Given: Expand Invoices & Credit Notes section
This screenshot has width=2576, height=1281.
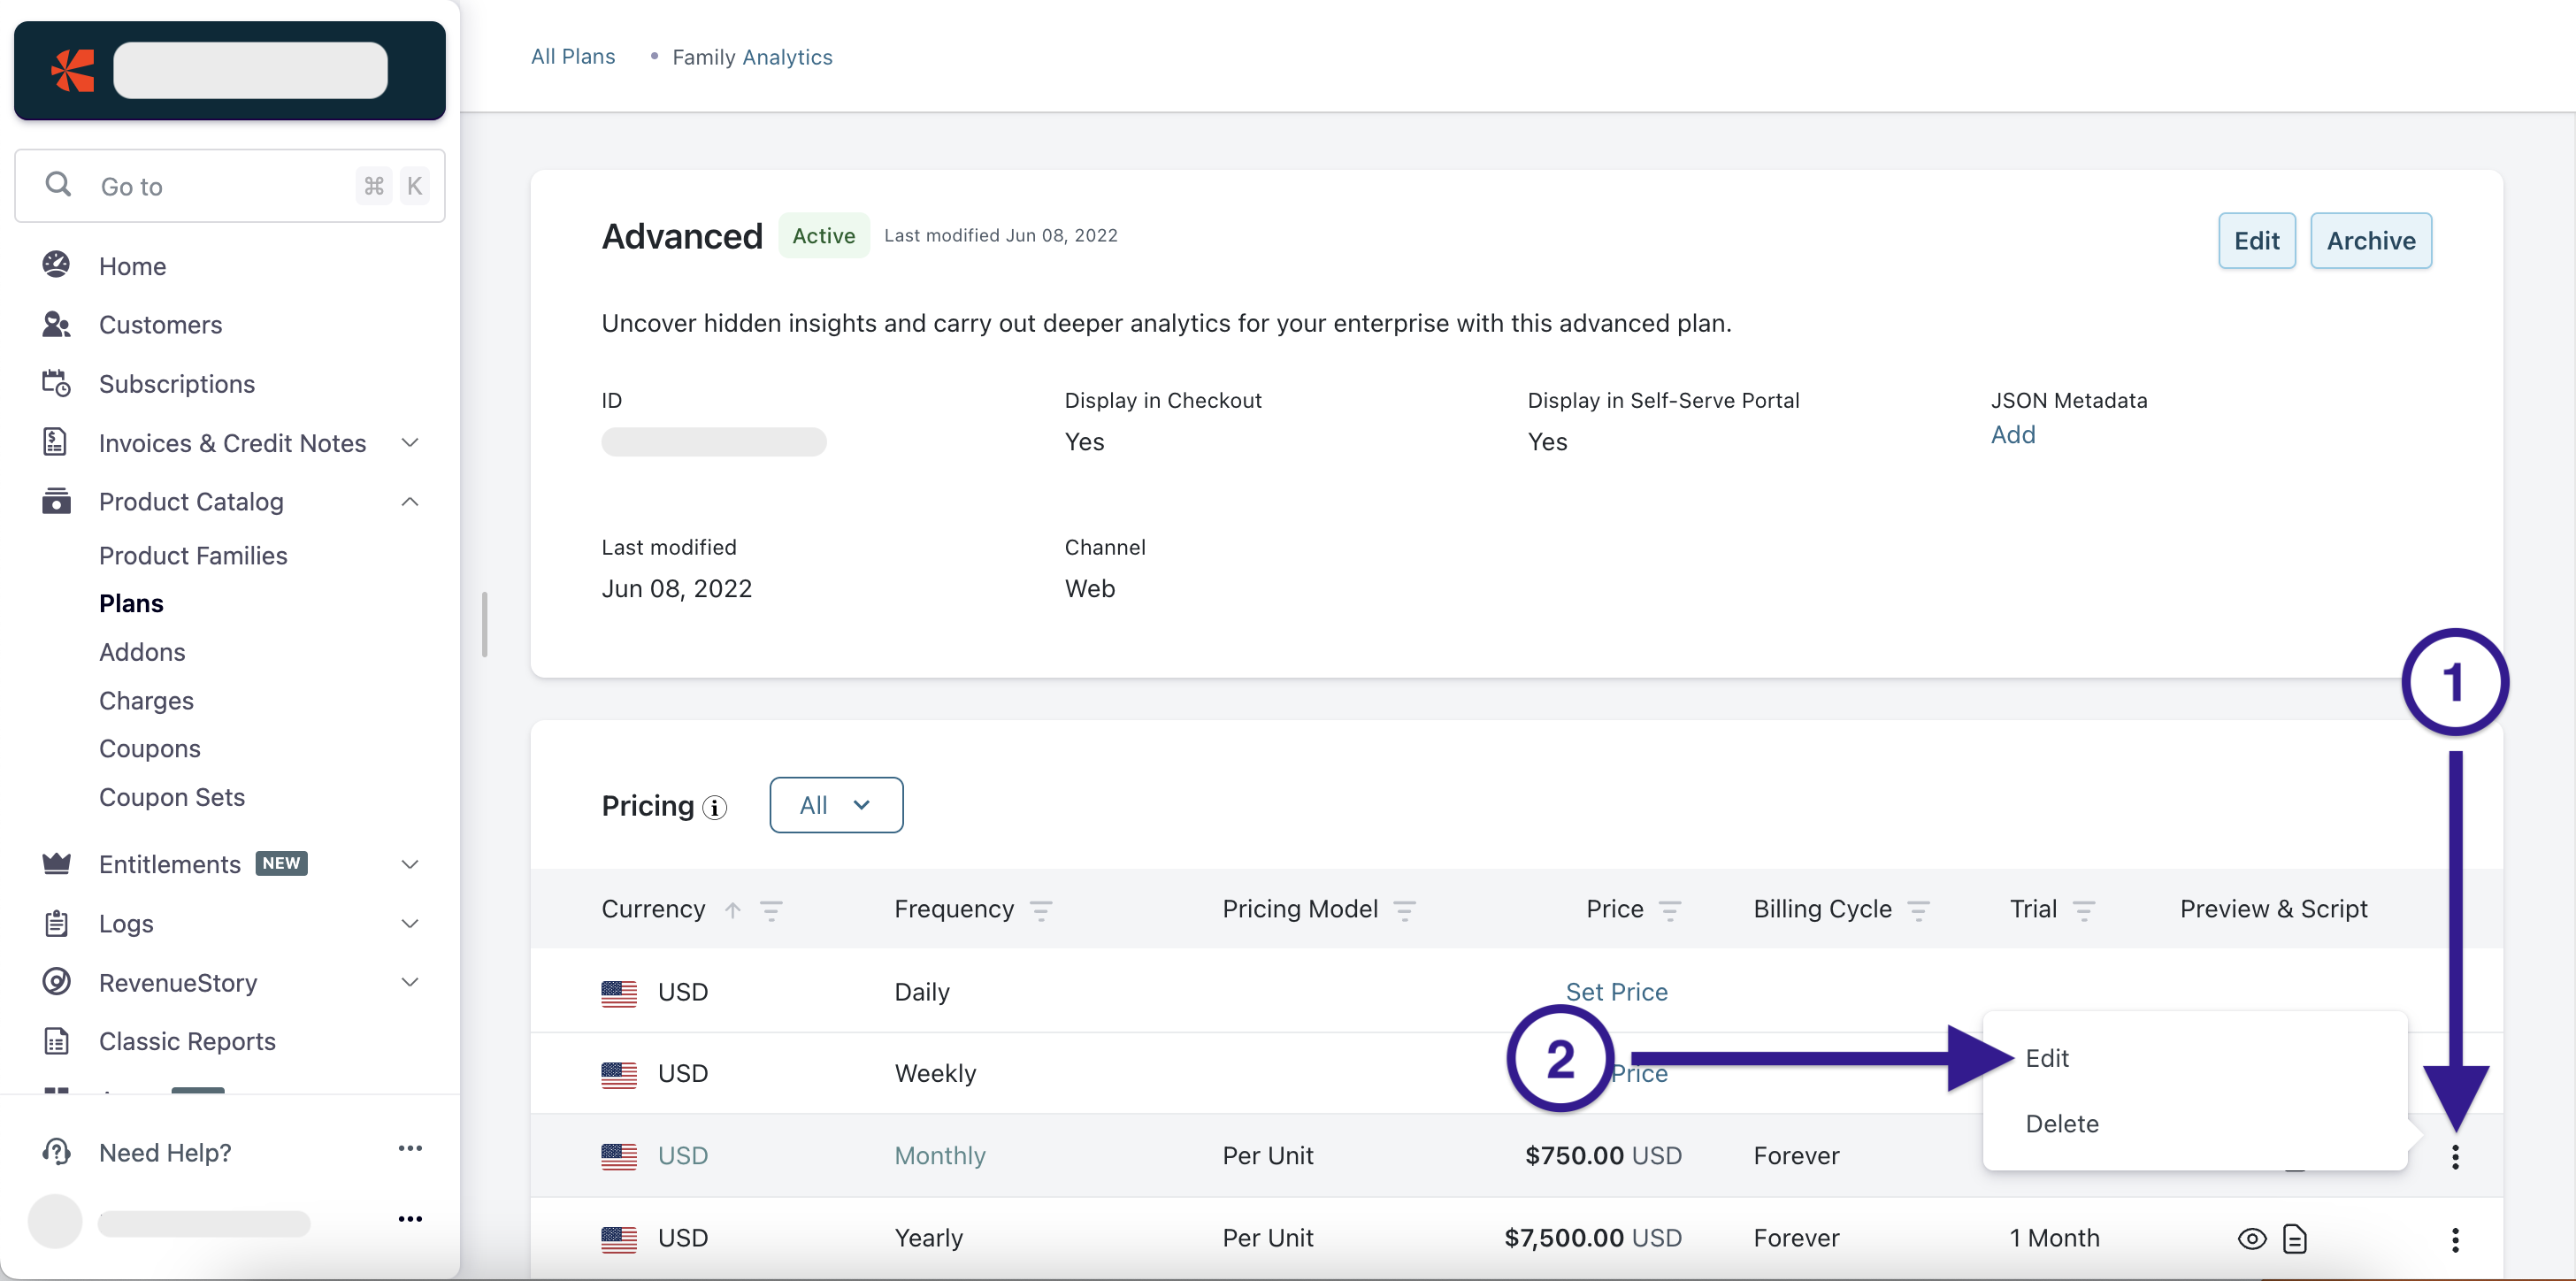Looking at the screenshot, I should (x=410, y=442).
